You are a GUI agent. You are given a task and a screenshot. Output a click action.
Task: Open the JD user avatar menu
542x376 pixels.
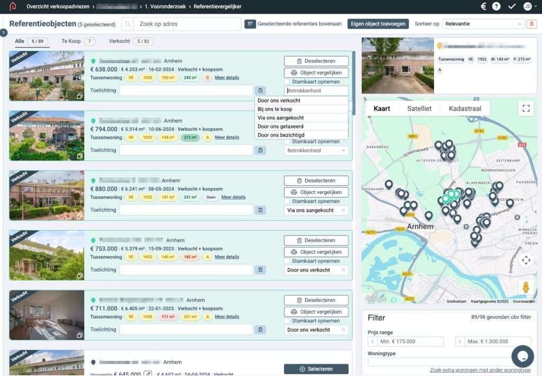pyautogui.click(x=529, y=6)
